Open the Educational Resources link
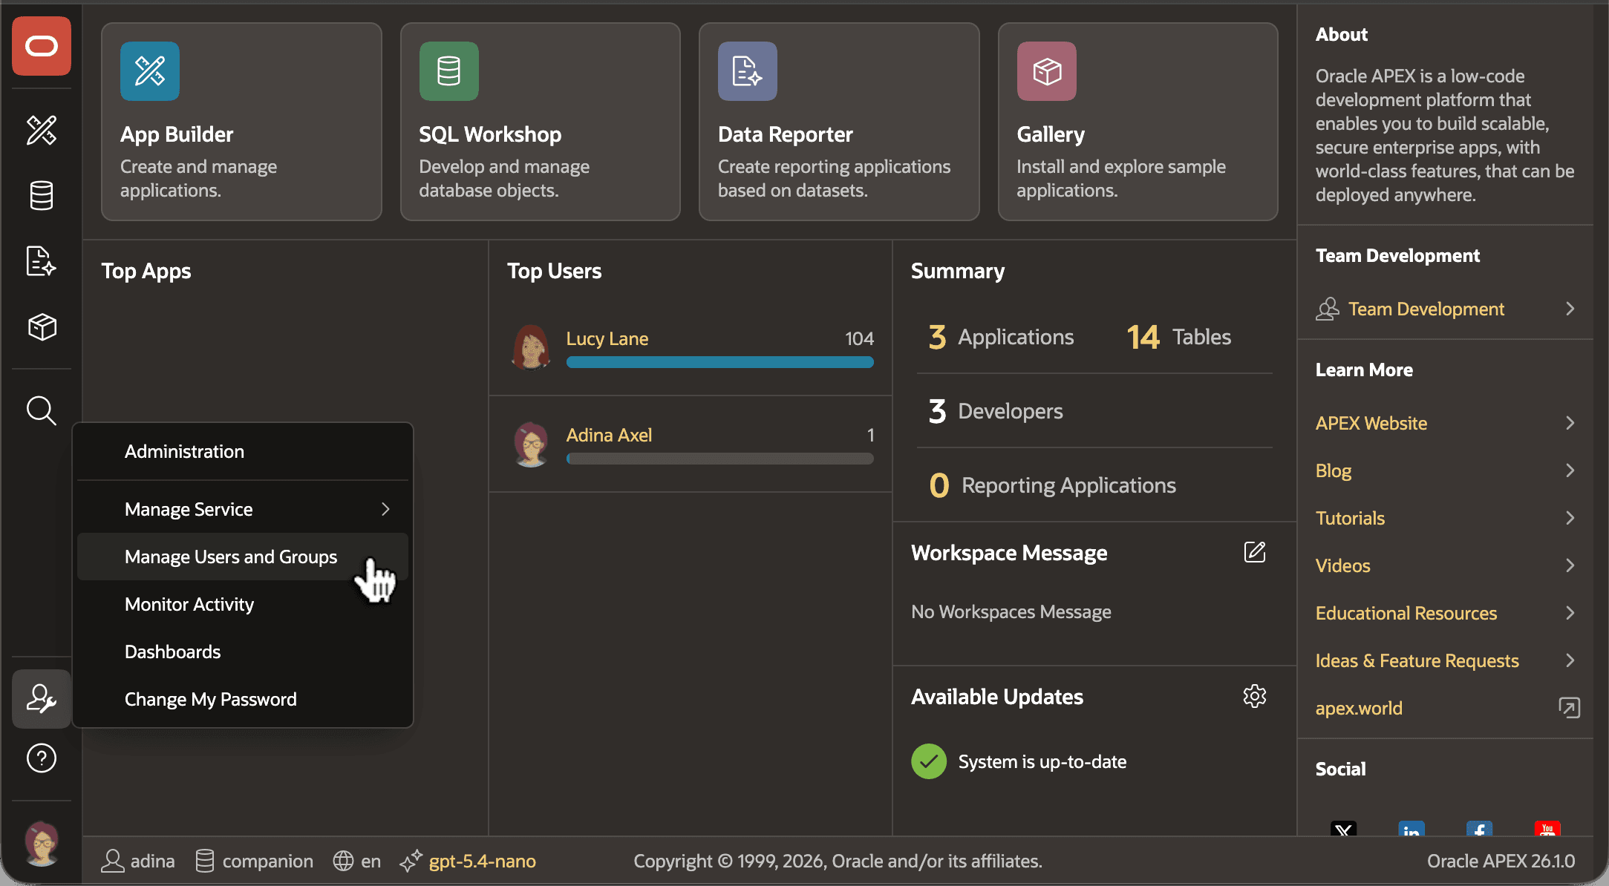 click(x=1406, y=613)
